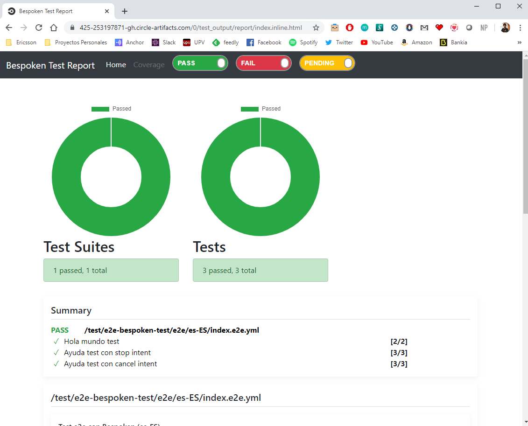Image resolution: width=528 pixels, height=426 pixels.
Task: Open the NP extension icon
Action: pos(484,28)
